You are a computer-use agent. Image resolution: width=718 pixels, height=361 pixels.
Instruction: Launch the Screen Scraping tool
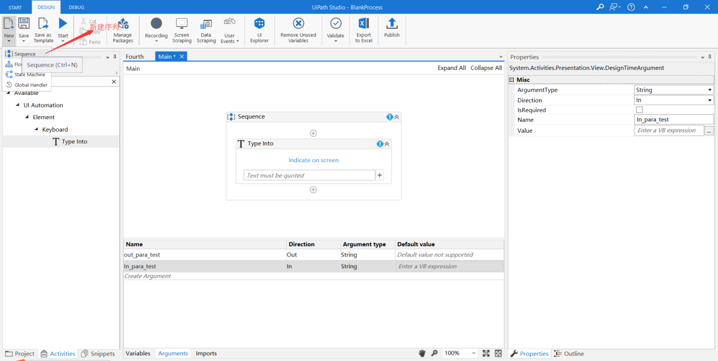(181, 29)
